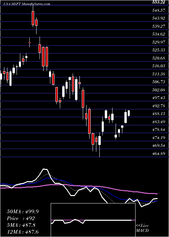169x237 pixels.
Task: Click the 469.54 price axis label
Action: [158, 145]
